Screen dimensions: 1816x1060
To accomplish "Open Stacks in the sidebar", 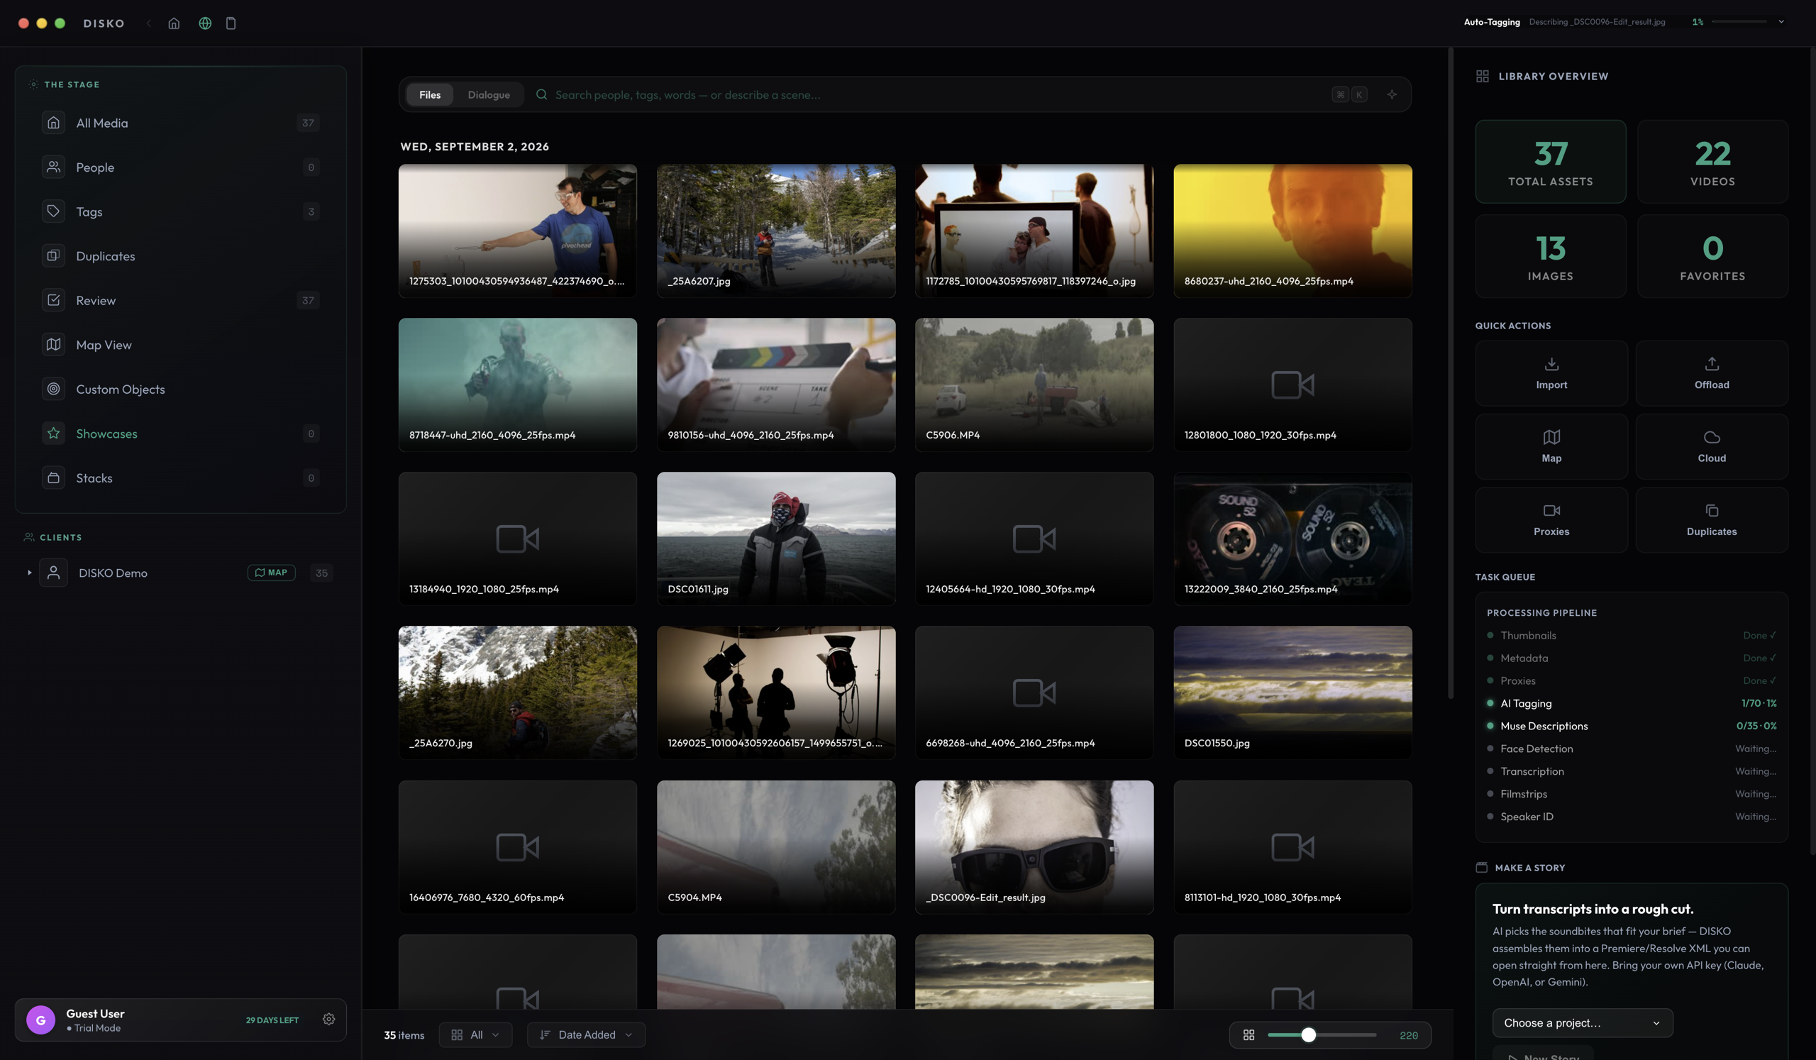I will [181, 477].
